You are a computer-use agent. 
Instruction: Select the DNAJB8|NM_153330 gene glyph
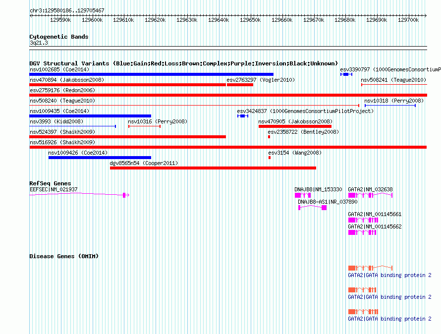303,195
